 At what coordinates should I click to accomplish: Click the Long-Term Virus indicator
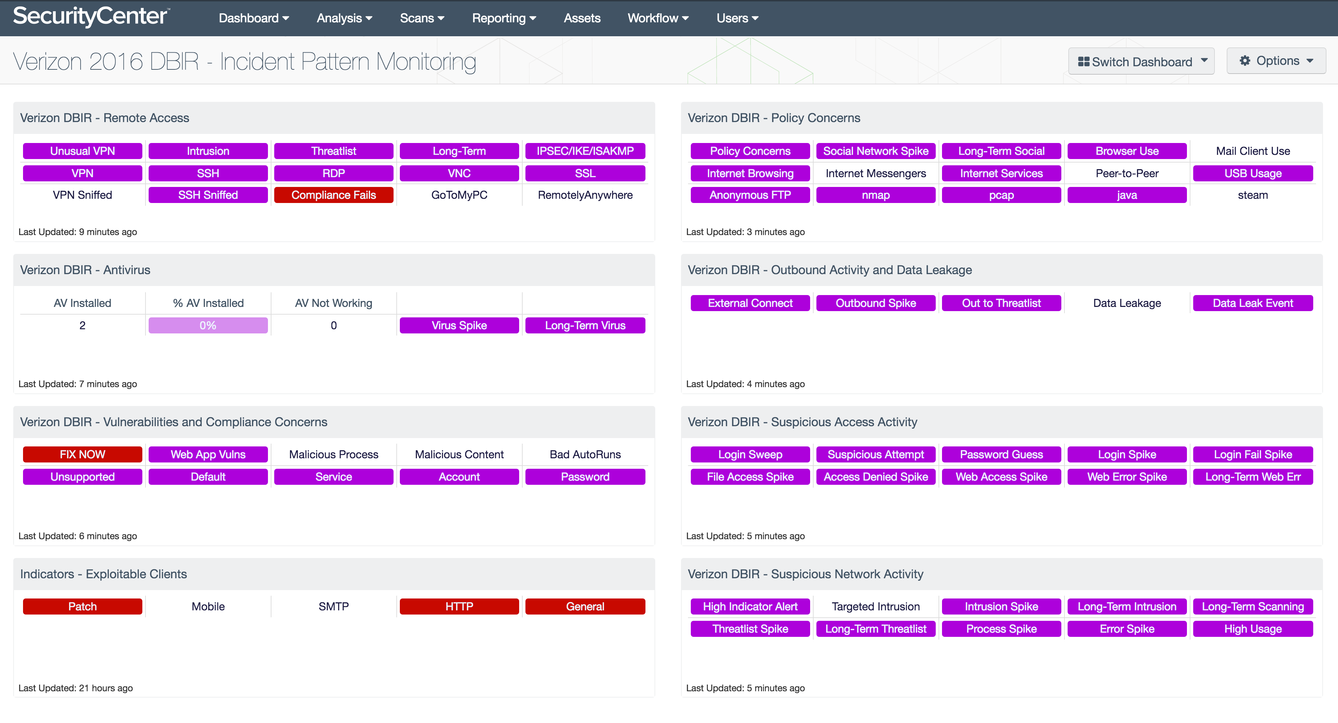click(x=585, y=326)
